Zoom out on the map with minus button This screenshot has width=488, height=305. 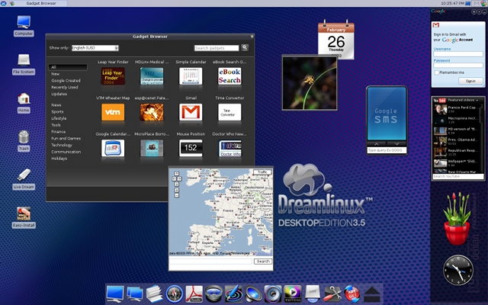tap(176, 195)
